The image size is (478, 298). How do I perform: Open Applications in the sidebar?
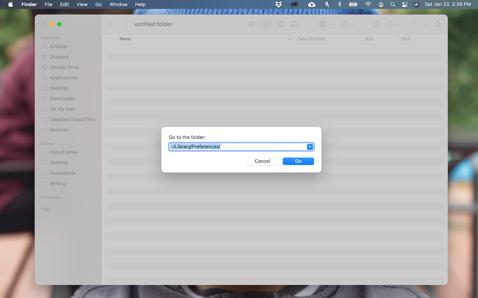(63, 78)
